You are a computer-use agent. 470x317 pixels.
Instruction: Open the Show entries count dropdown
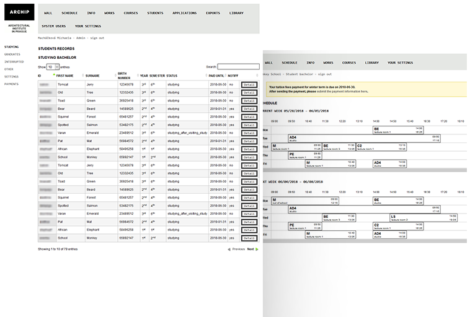tap(53, 66)
